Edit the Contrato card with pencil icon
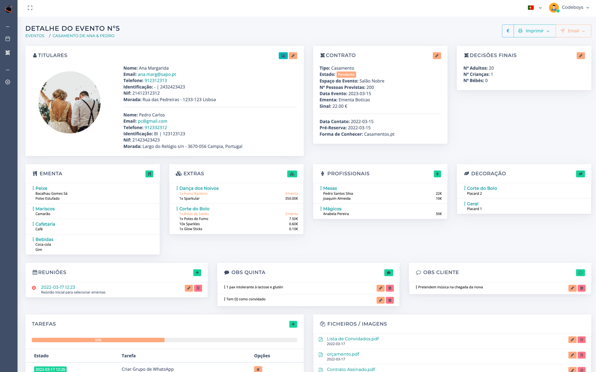 coord(437,55)
